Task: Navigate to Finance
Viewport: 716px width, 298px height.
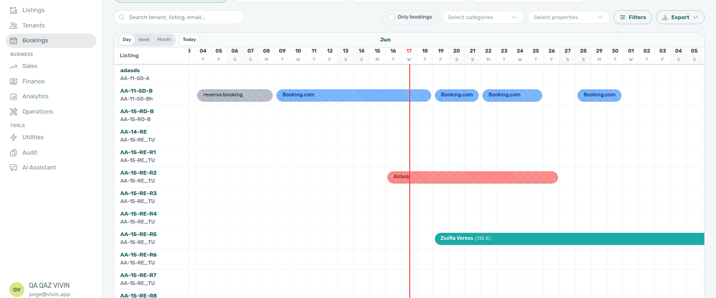Action: point(51,81)
